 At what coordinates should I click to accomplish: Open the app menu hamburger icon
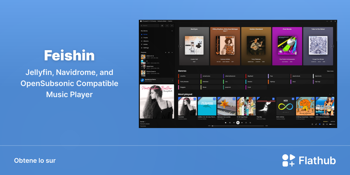pyautogui.click(x=162, y=26)
